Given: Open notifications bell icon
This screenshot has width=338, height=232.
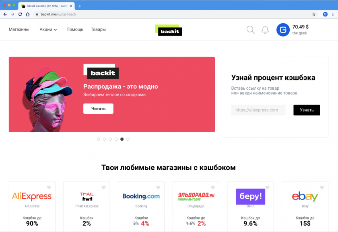Looking at the screenshot, I should (x=265, y=30).
